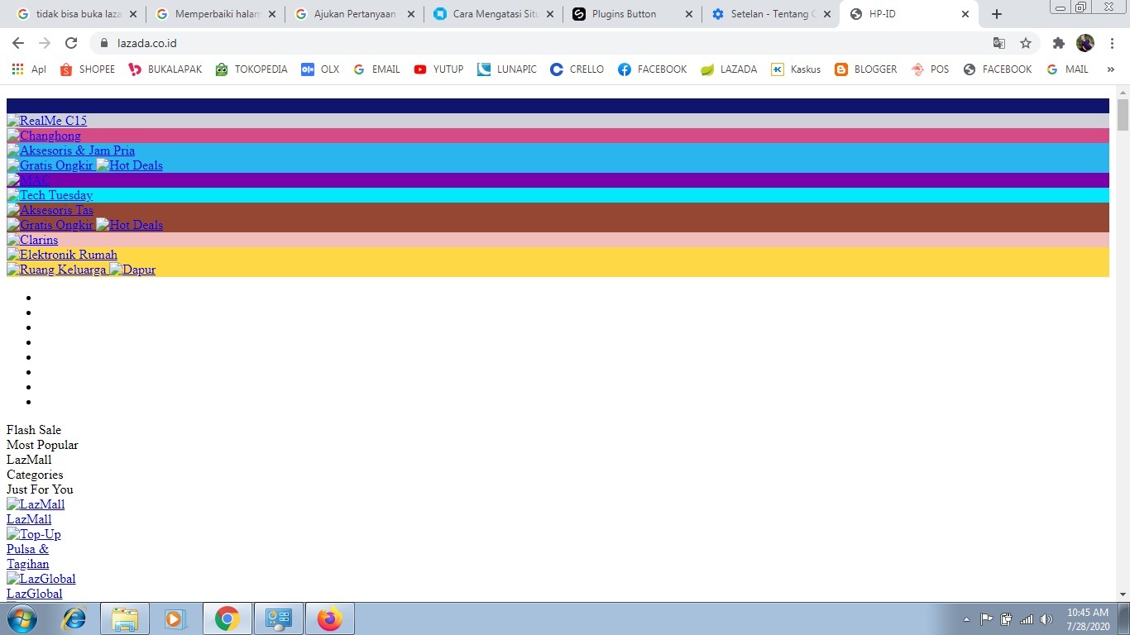Click the 'Most Popular' text

pos(42,445)
